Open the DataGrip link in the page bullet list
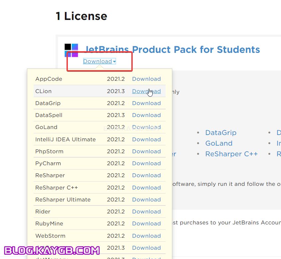The image size is (281, 259). point(221,133)
